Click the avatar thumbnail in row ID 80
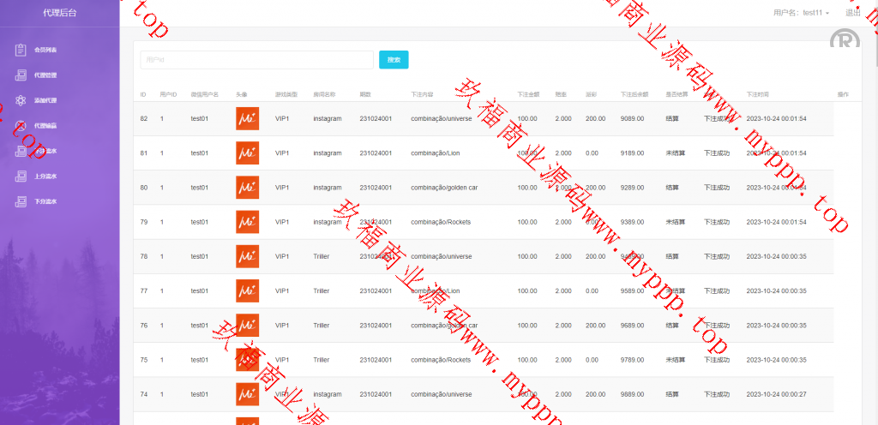 (247, 188)
